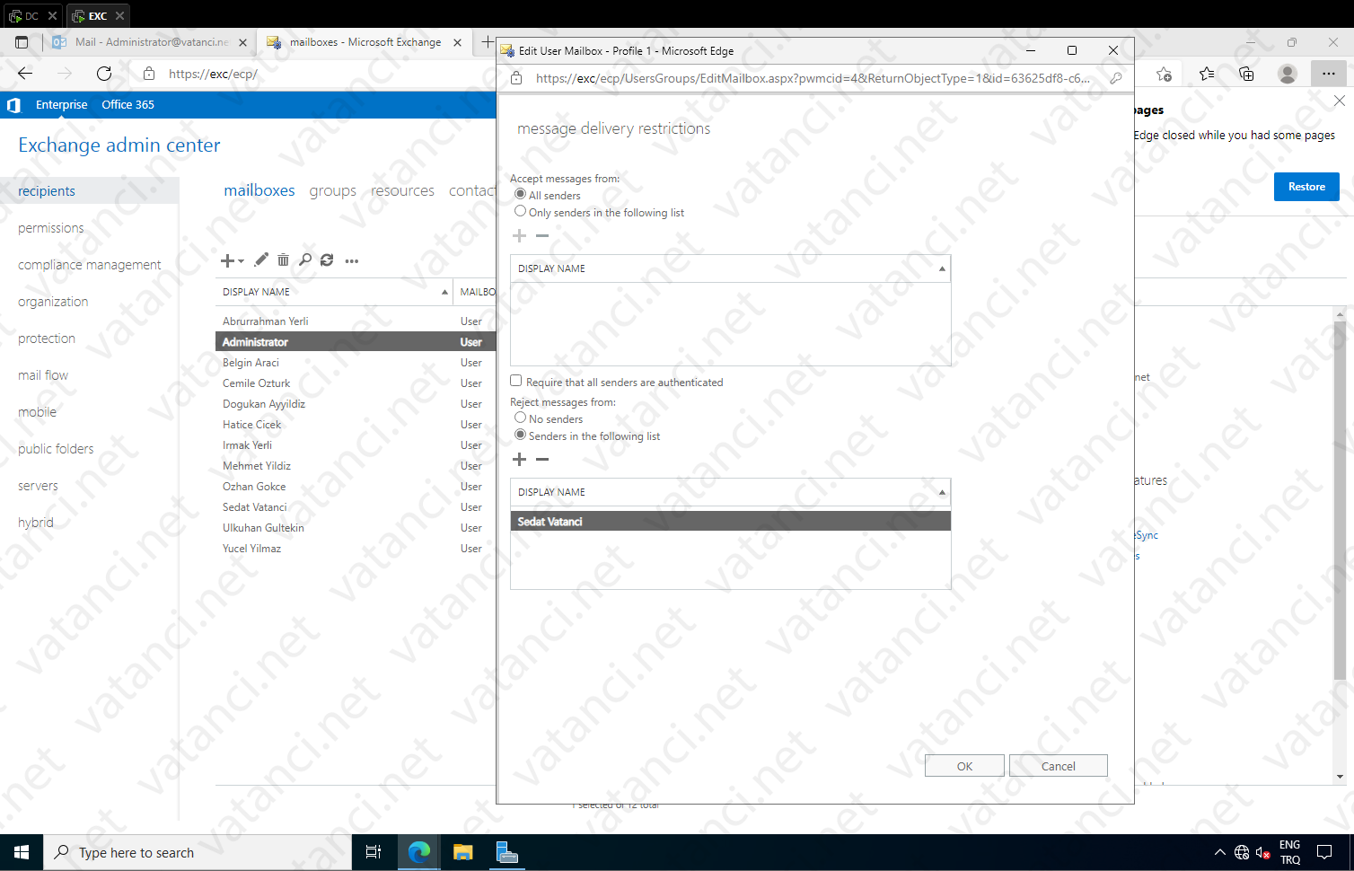This screenshot has height=871, width=1354.
Task: Switch to the Mail - Administrator browser tab
Action: (x=150, y=42)
